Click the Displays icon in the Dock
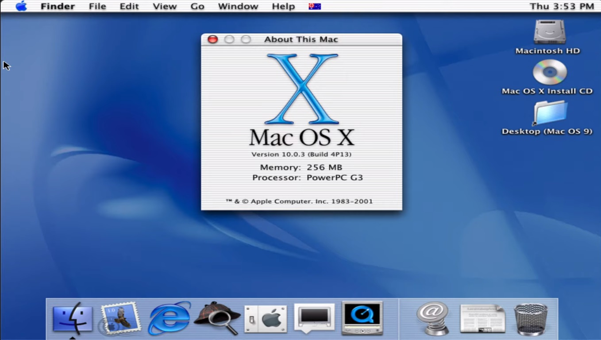 tap(314, 318)
